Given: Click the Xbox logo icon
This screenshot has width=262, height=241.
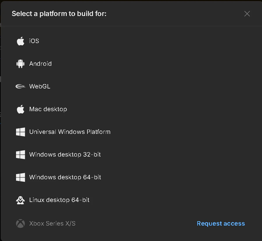Looking at the screenshot, I should 20,224.
